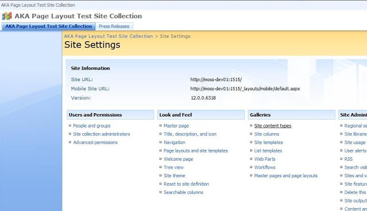Open Site templates gallery

click(269, 142)
